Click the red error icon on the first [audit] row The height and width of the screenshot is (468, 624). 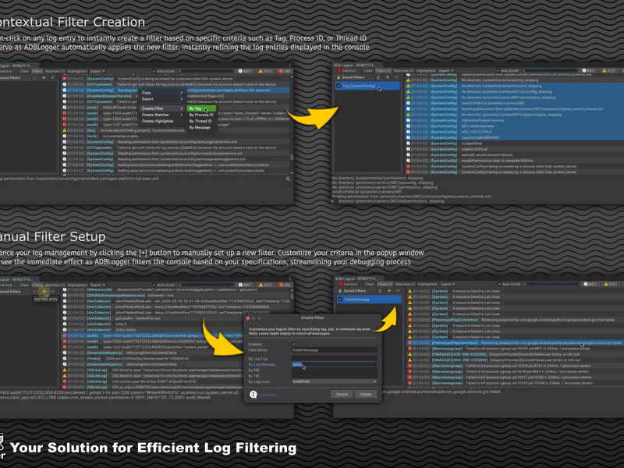[x=65, y=113]
